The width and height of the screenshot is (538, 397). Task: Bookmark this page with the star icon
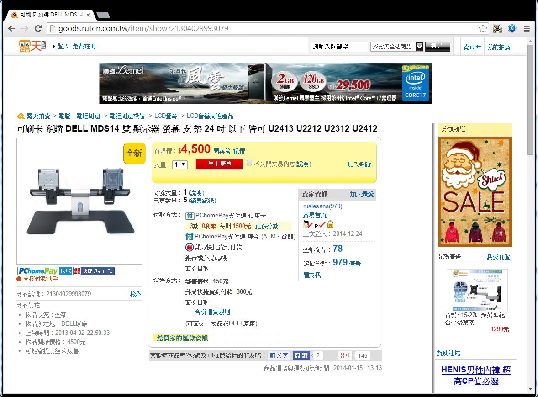coord(483,28)
